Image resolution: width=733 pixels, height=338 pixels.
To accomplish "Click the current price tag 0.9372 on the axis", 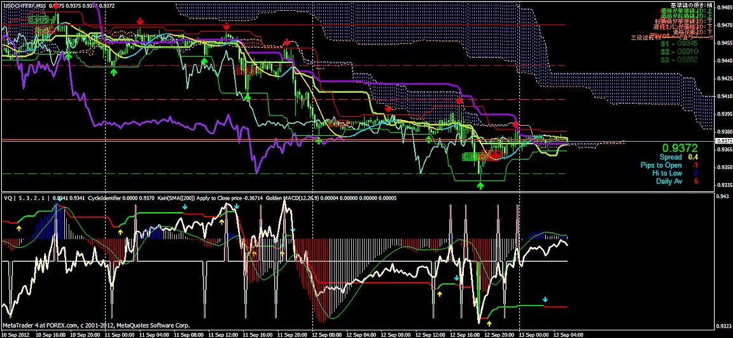I will point(724,141).
